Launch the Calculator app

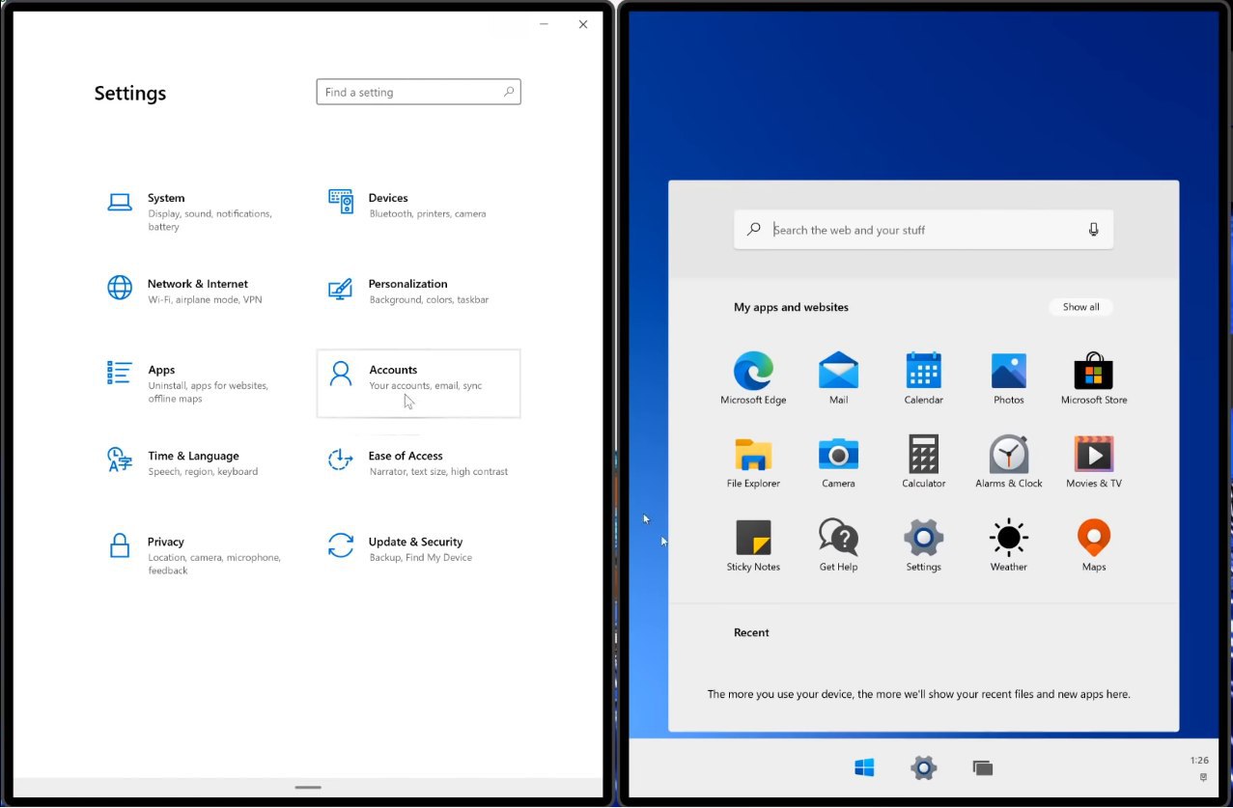coord(923,461)
